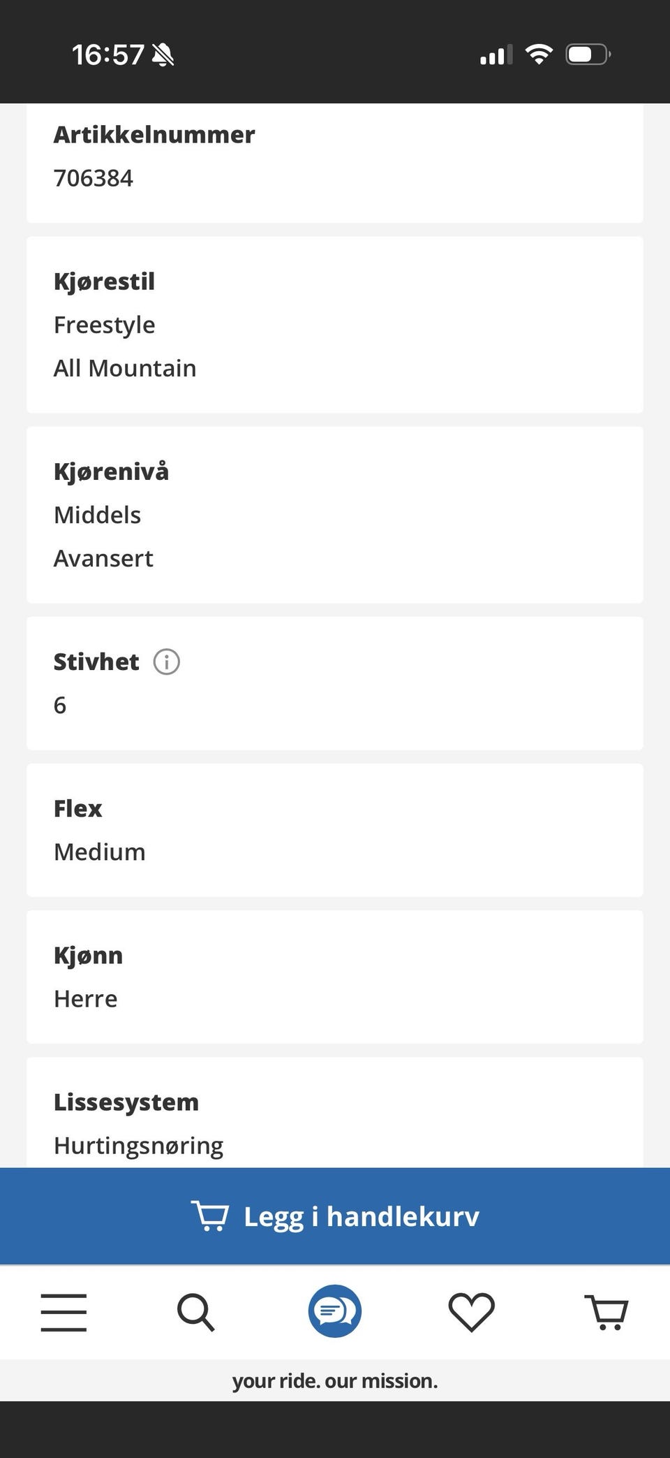Tap the Kjørenivå section heading
This screenshot has width=670, height=1458.
[x=111, y=472]
